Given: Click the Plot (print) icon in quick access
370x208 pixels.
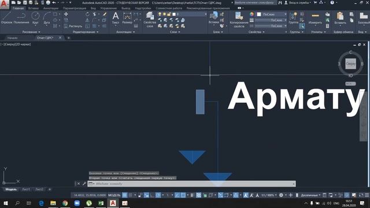Looking at the screenshot, I should click(x=48, y=2).
